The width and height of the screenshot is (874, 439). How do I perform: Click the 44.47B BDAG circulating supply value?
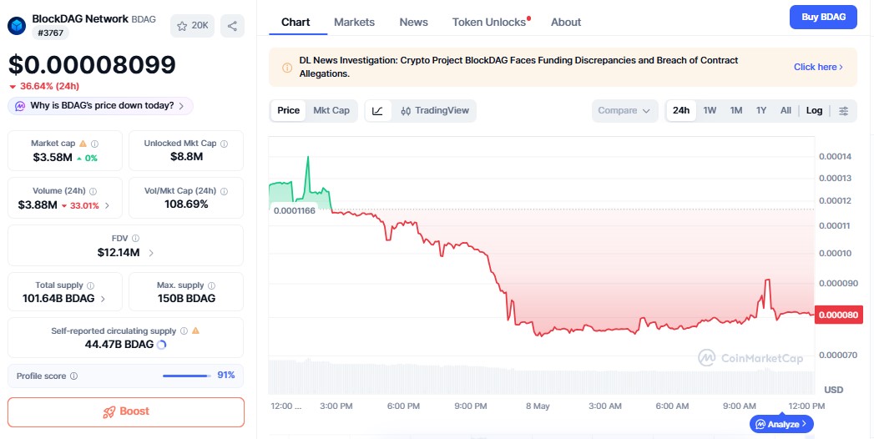click(119, 345)
